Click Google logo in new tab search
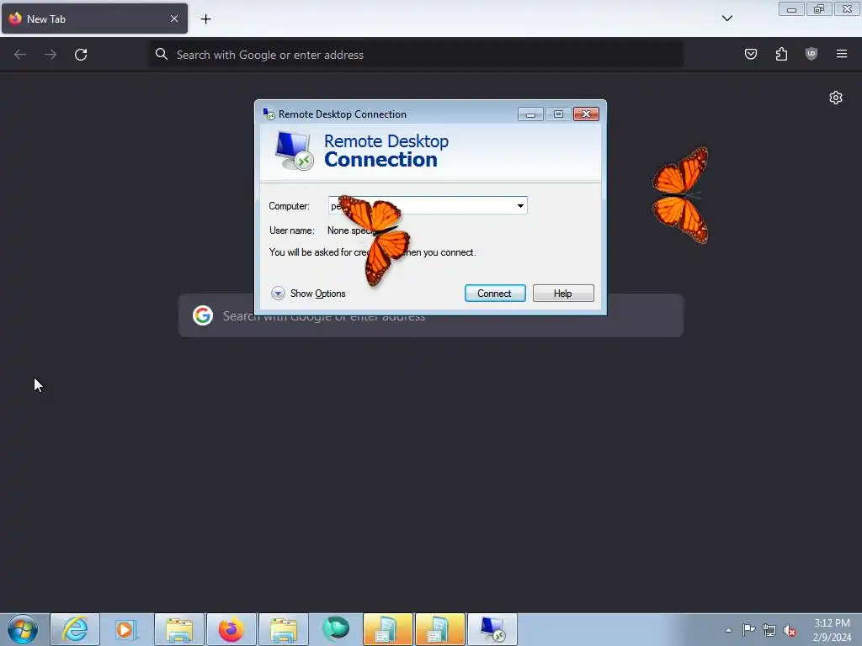The width and height of the screenshot is (862, 646). [203, 315]
